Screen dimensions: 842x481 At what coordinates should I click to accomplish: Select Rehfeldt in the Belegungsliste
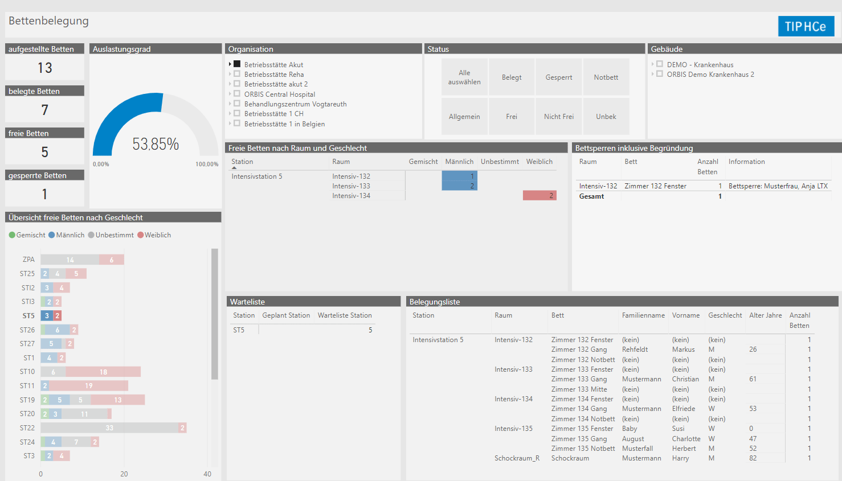635,350
